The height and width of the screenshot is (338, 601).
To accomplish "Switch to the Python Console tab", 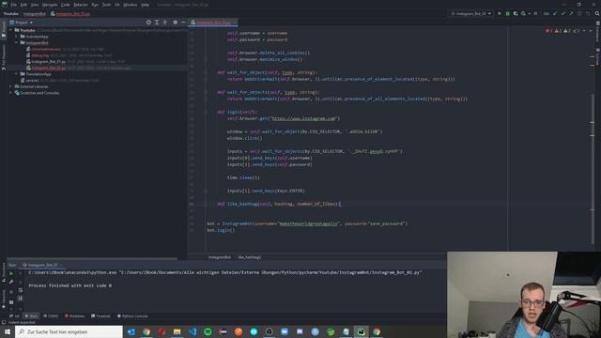I will click(x=132, y=316).
